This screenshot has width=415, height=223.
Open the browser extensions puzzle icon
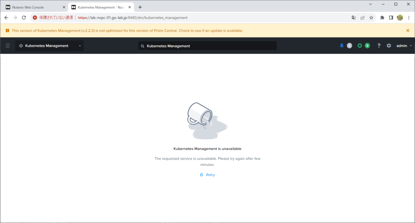pyautogui.click(x=382, y=18)
